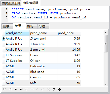
Task: Click scrollbar up arrow in results
Action: coord(106,33)
